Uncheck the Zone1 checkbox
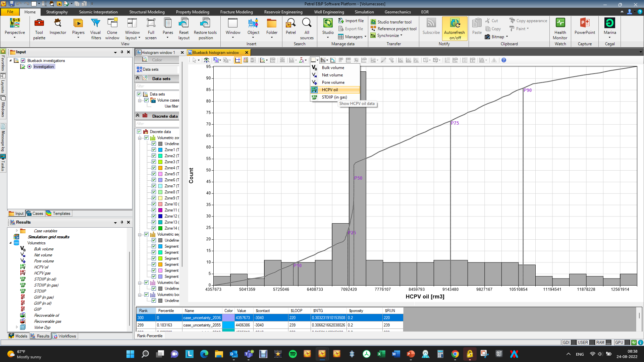The image size is (644, 362). click(154, 150)
